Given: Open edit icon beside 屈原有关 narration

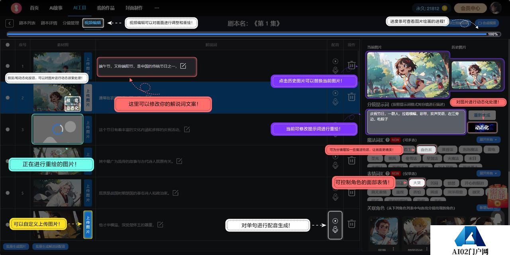Looking at the screenshot, I should click(179, 161).
